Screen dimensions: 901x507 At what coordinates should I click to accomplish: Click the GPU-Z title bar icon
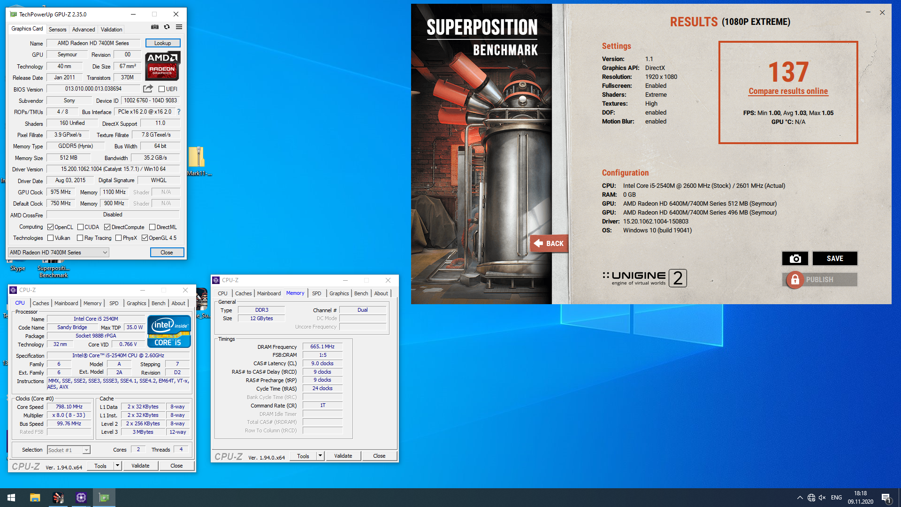13,14
